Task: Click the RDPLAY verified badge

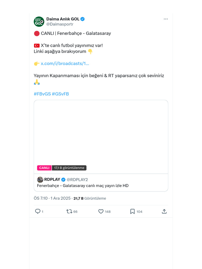Action: pos(63,180)
